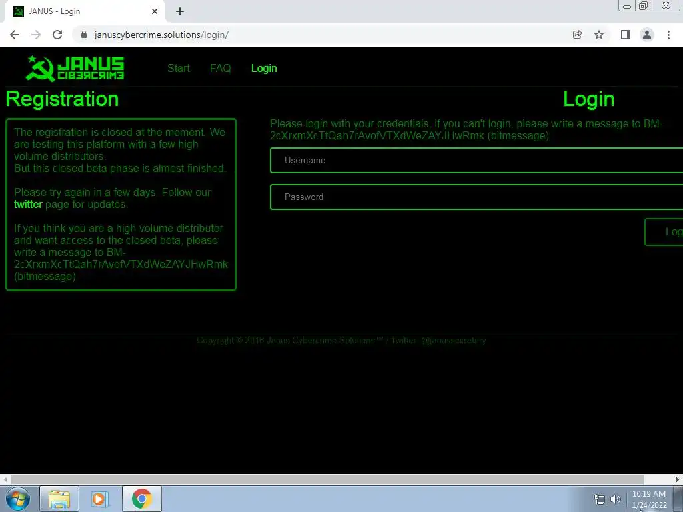The image size is (683, 512).
Task: Close the JANUS - Login tab
Action: [155, 11]
